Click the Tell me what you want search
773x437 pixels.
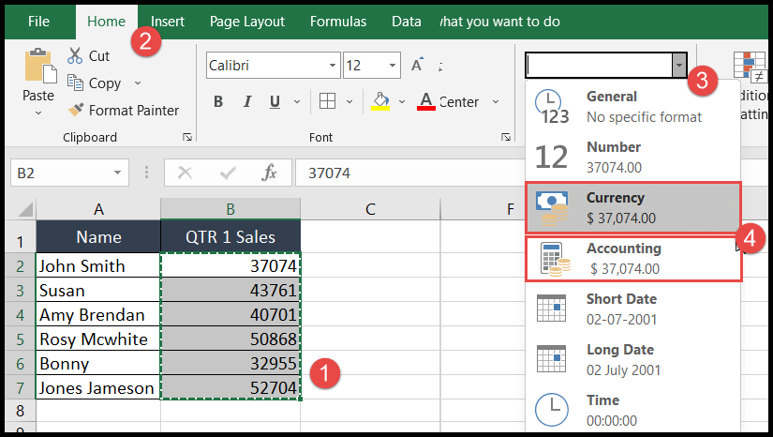(x=500, y=22)
